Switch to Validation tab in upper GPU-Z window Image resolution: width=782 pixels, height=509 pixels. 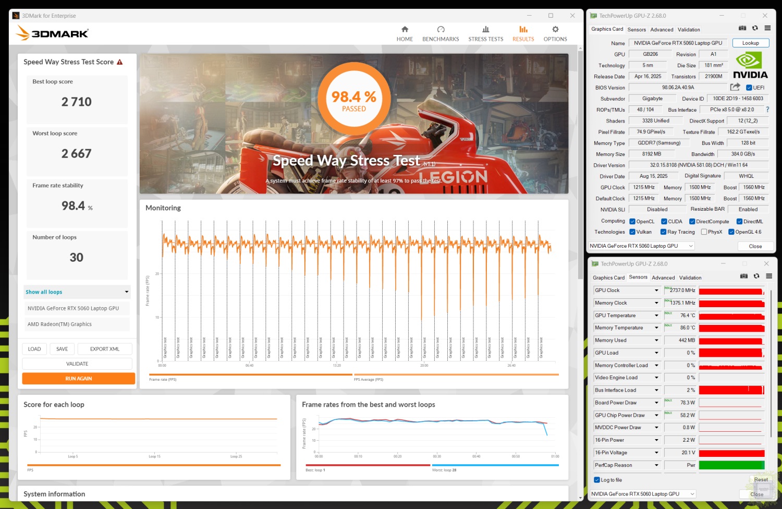pyautogui.click(x=689, y=30)
